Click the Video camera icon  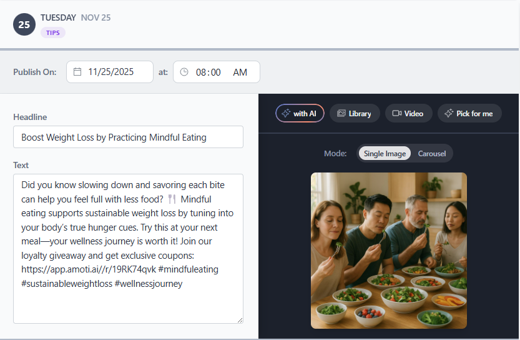pos(396,113)
